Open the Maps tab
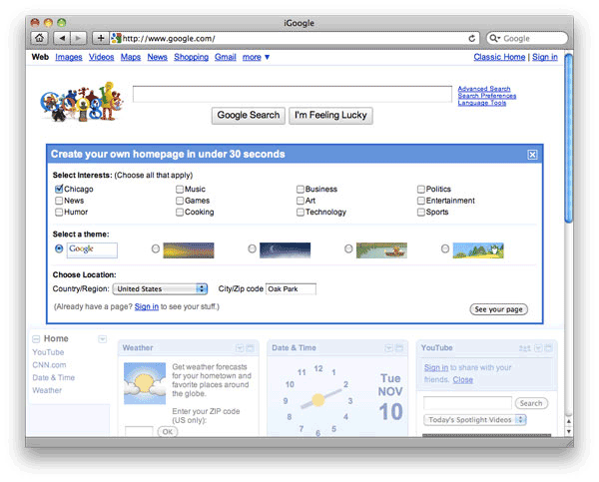 point(131,57)
